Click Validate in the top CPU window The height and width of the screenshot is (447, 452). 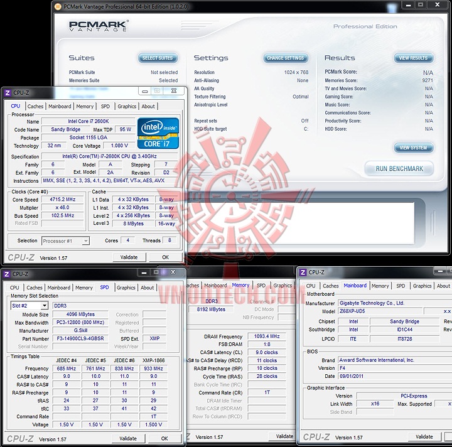tap(129, 257)
